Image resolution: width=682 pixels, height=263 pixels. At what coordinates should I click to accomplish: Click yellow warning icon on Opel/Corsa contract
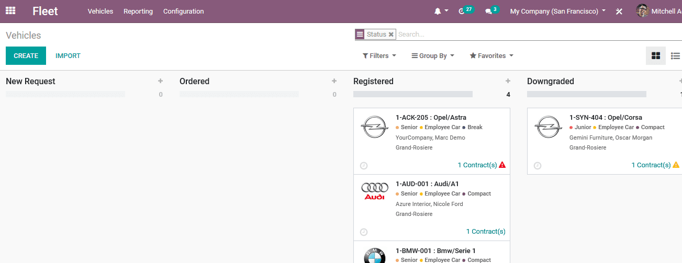pos(676,165)
